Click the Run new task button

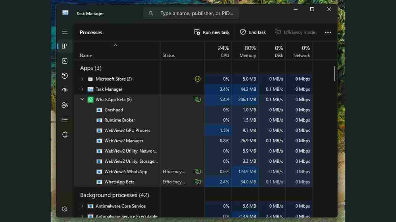(212, 32)
